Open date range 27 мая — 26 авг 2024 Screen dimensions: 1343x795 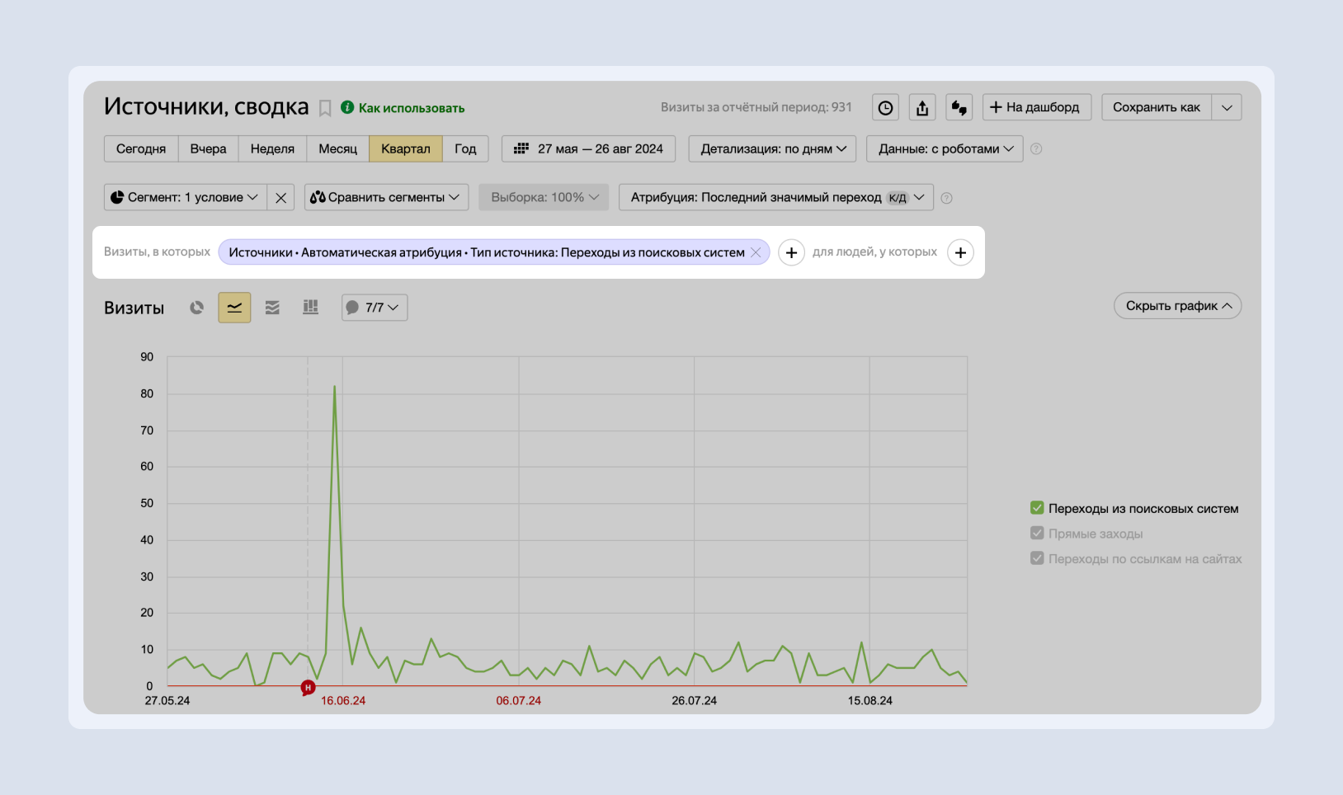coord(588,148)
